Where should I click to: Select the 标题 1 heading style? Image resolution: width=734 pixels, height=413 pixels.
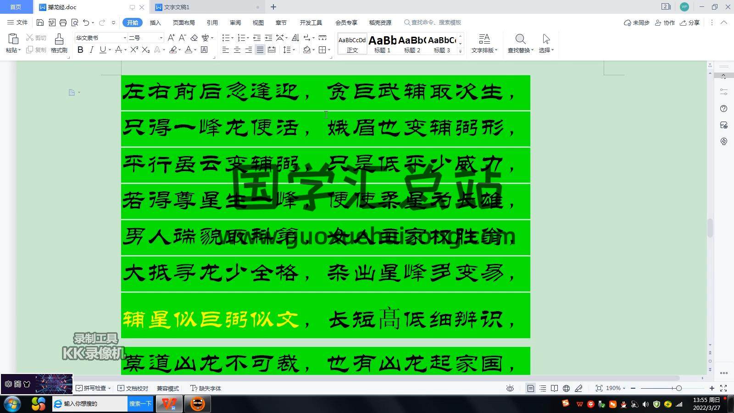pyautogui.click(x=382, y=44)
